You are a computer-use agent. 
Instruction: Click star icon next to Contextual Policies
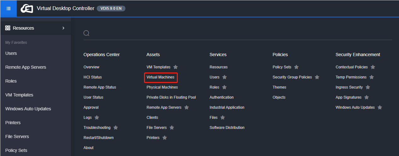373,67
